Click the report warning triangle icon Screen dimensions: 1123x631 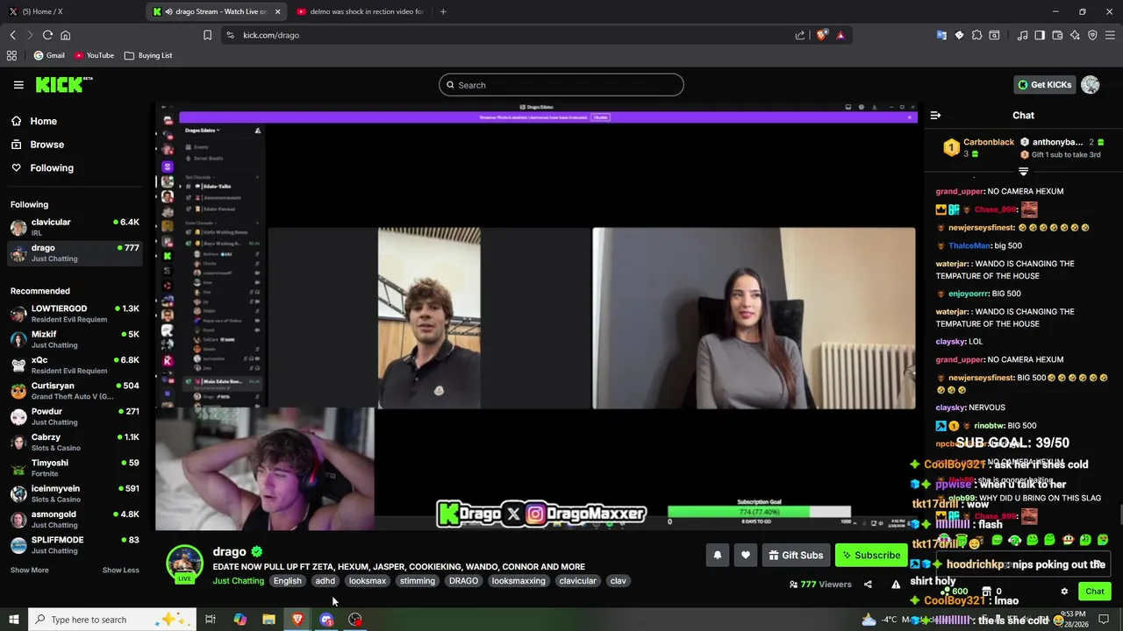point(896,585)
